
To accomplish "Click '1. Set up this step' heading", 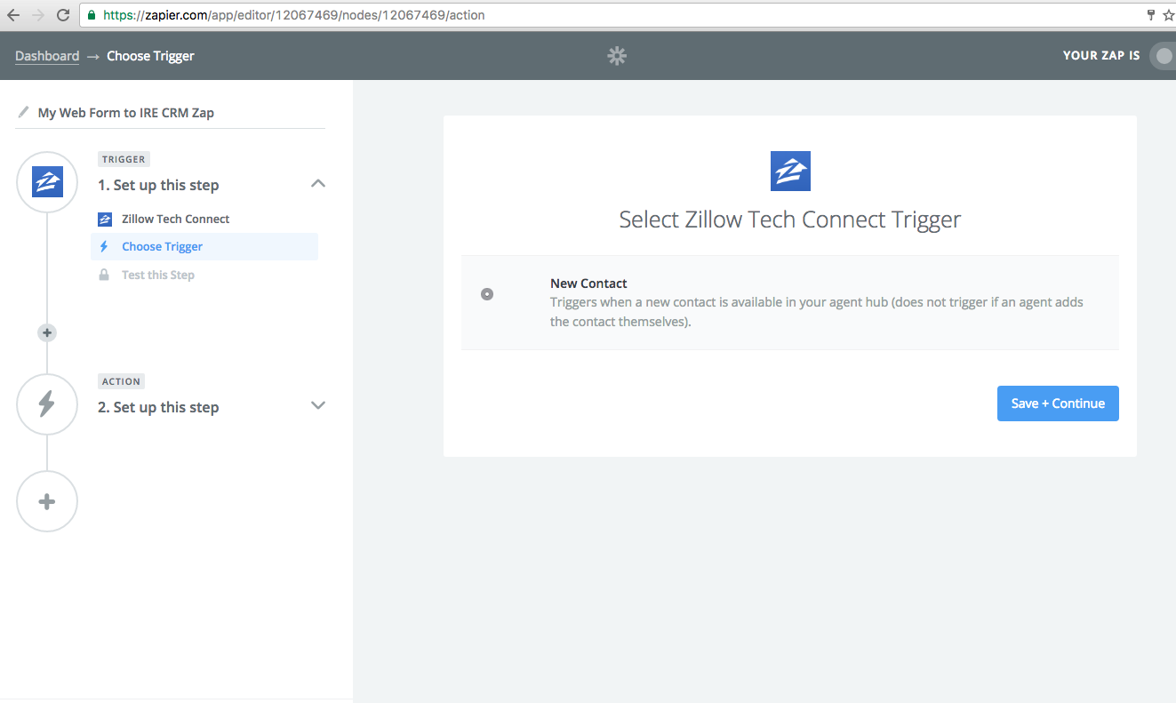I will (158, 185).
